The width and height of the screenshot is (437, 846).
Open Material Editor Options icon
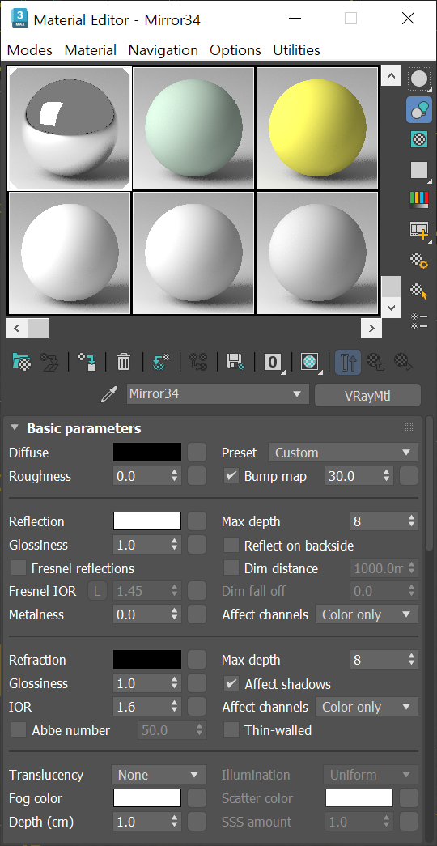418,261
